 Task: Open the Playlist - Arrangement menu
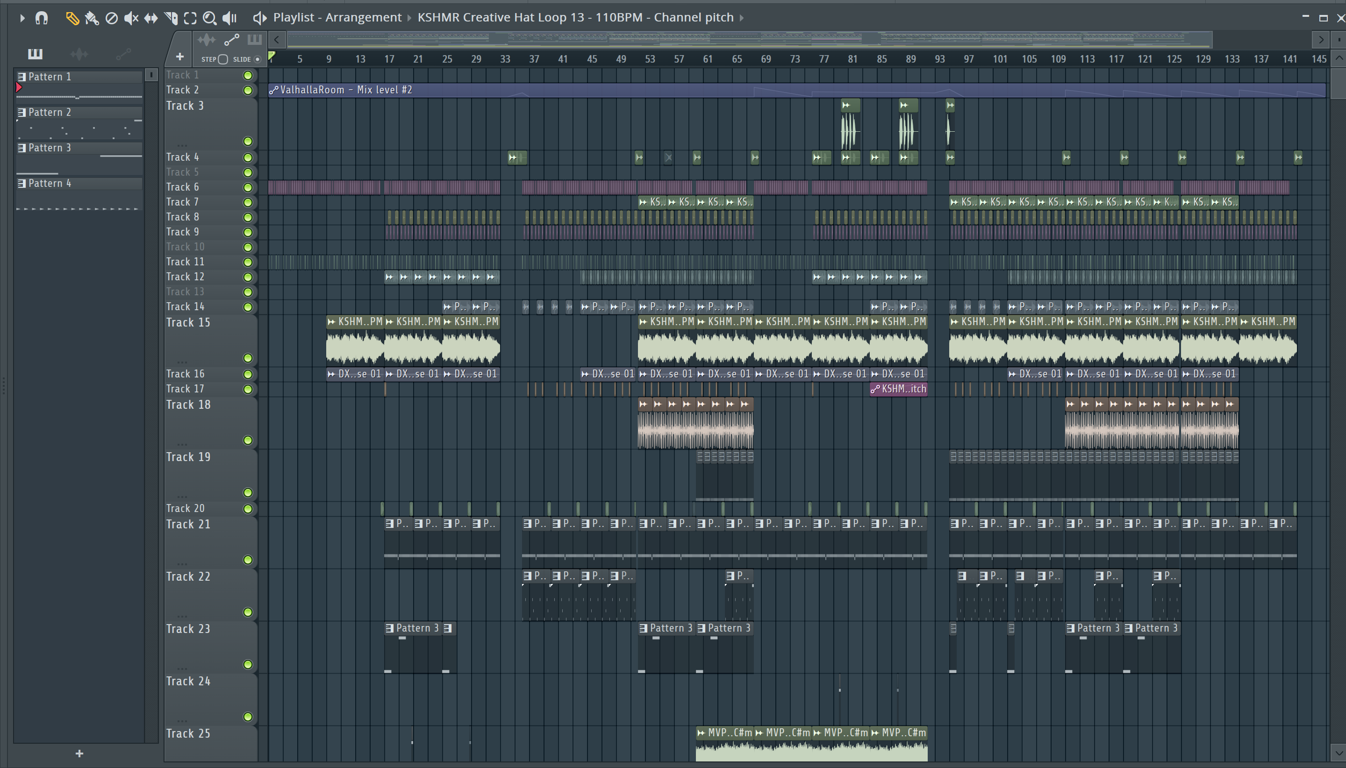(337, 17)
